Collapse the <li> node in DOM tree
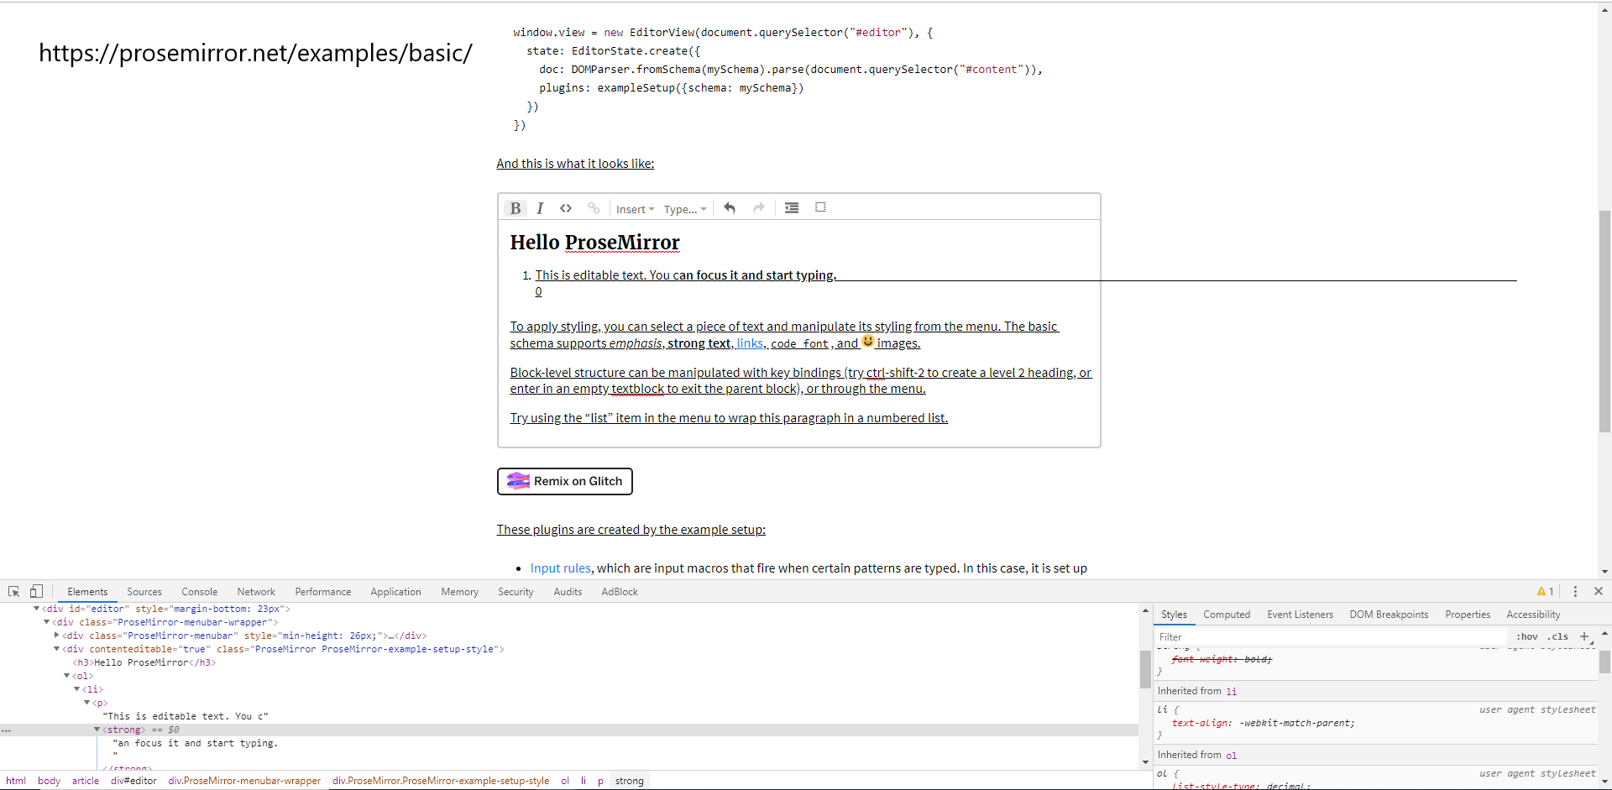This screenshot has height=790, width=1612. point(76,689)
